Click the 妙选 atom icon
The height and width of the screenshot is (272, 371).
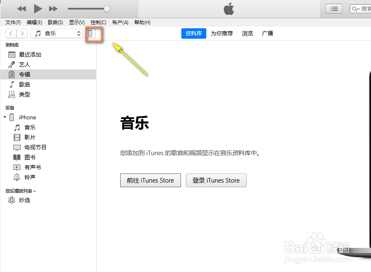tap(11, 200)
